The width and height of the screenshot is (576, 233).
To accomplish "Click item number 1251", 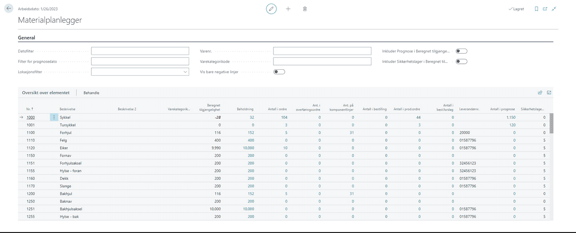I will point(30,209).
